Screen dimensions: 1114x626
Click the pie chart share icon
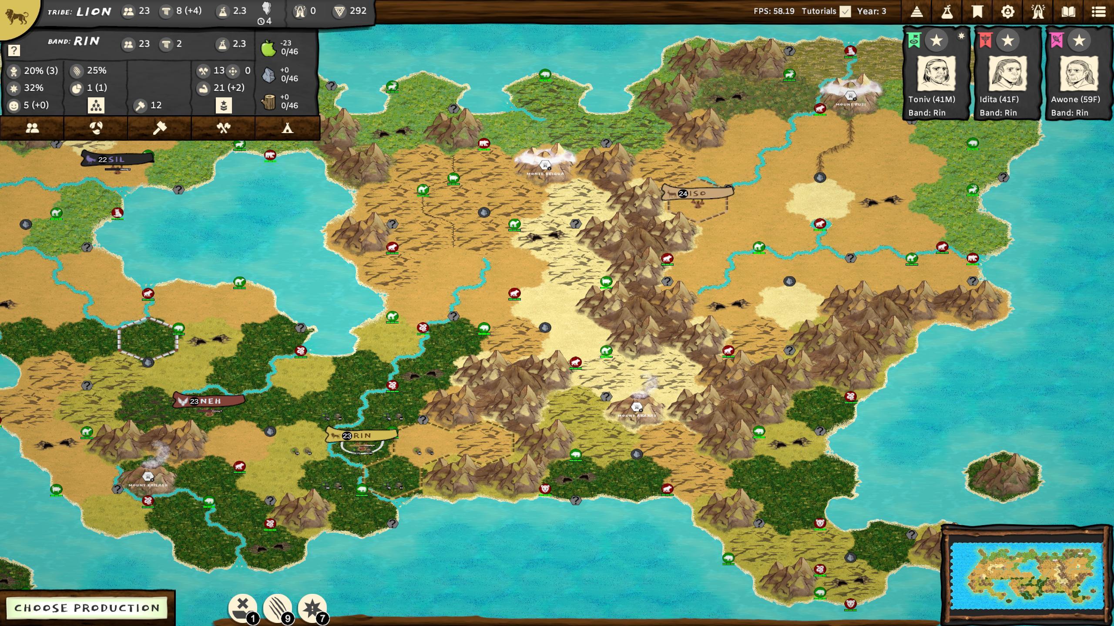pyautogui.click(x=77, y=88)
